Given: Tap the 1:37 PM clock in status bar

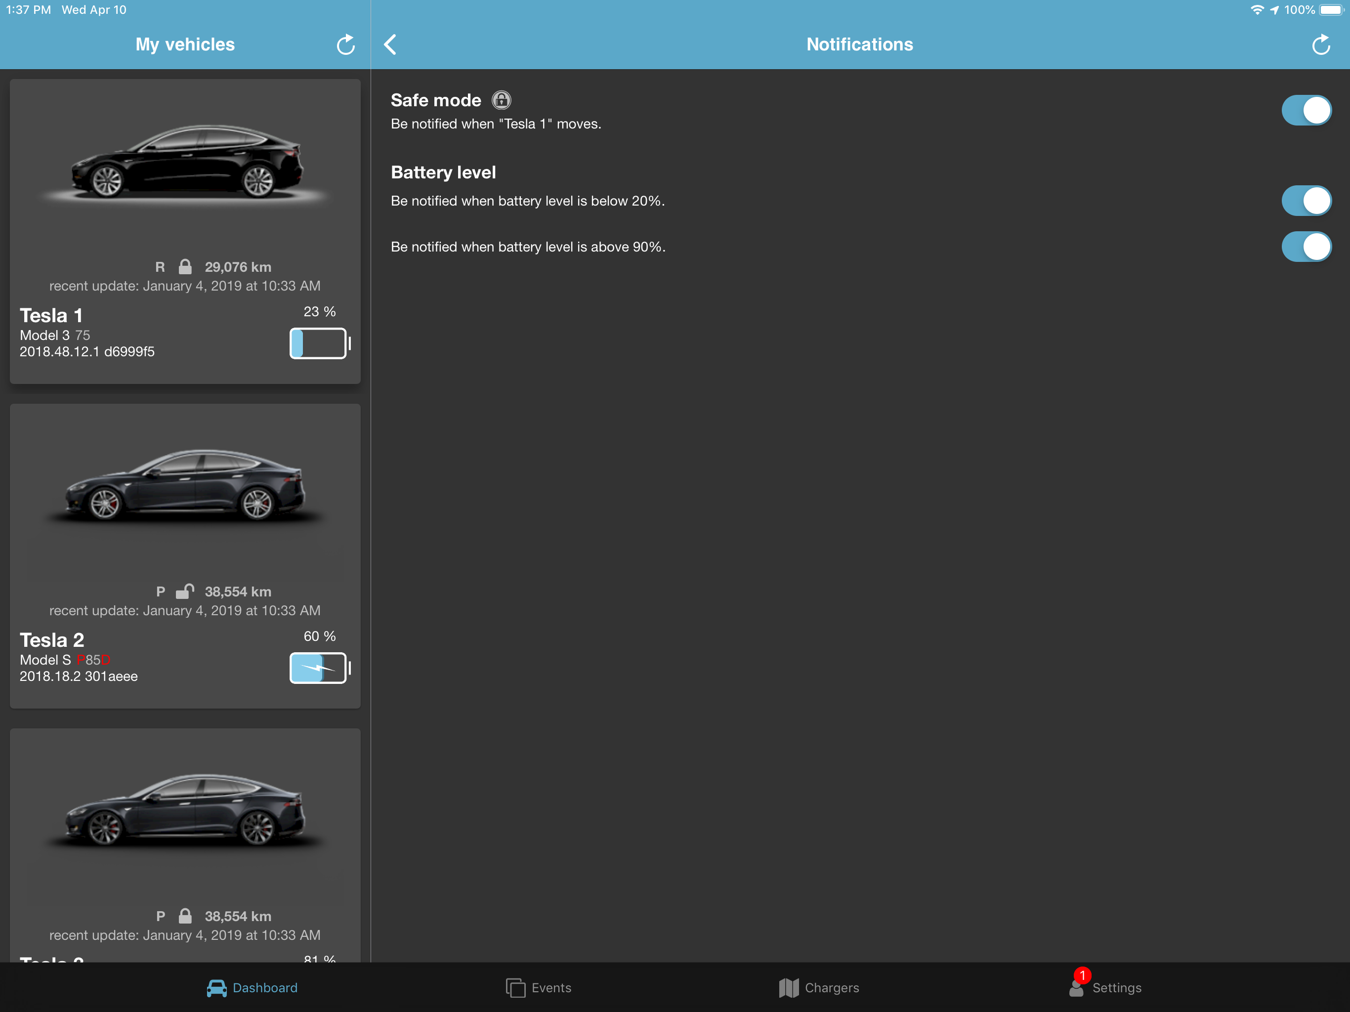Looking at the screenshot, I should click(x=28, y=10).
